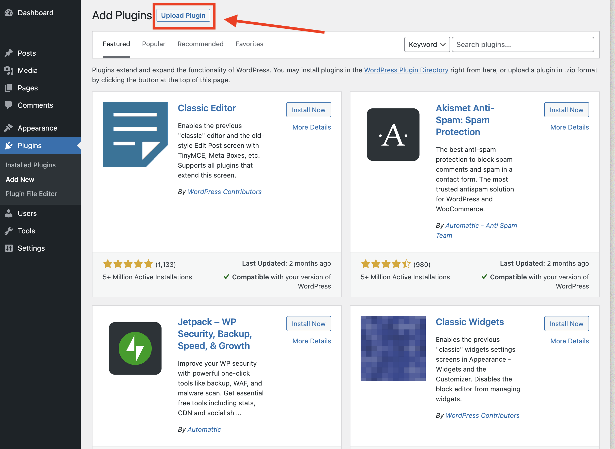This screenshot has height=449, width=615.
Task: Open Plugin File Editor submenu item
Action: click(x=31, y=194)
